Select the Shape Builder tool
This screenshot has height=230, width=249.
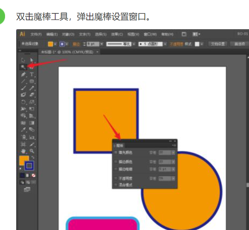(x=23, y=116)
